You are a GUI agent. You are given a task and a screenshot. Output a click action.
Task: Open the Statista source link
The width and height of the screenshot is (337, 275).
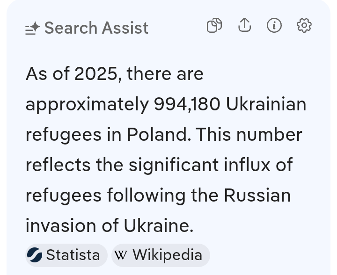coord(73,255)
